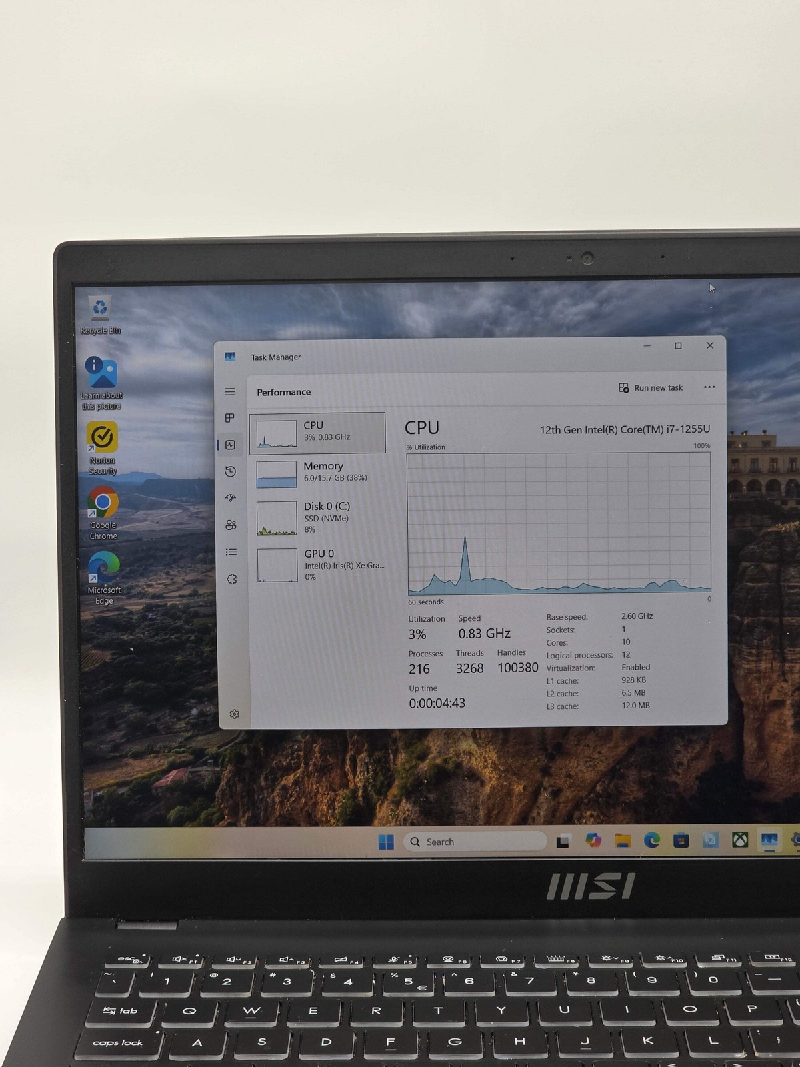800x1067 pixels.
Task: Close the Task Manager window
Action: point(710,345)
